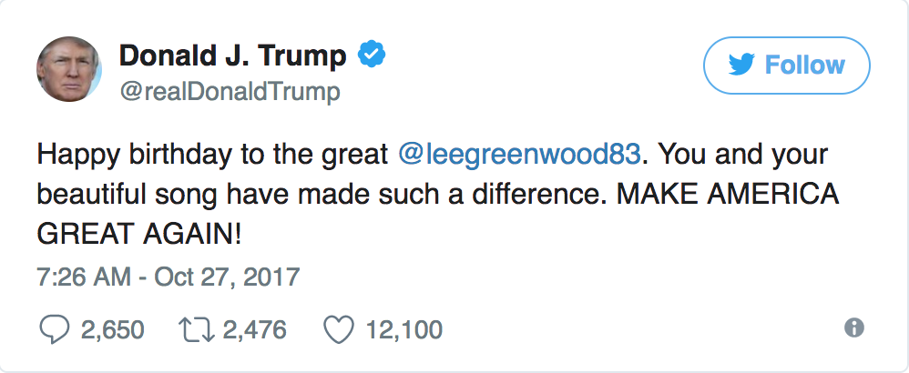The width and height of the screenshot is (909, 373).
Task: Like the tweet with the heart icon
Action: [339, 328]
